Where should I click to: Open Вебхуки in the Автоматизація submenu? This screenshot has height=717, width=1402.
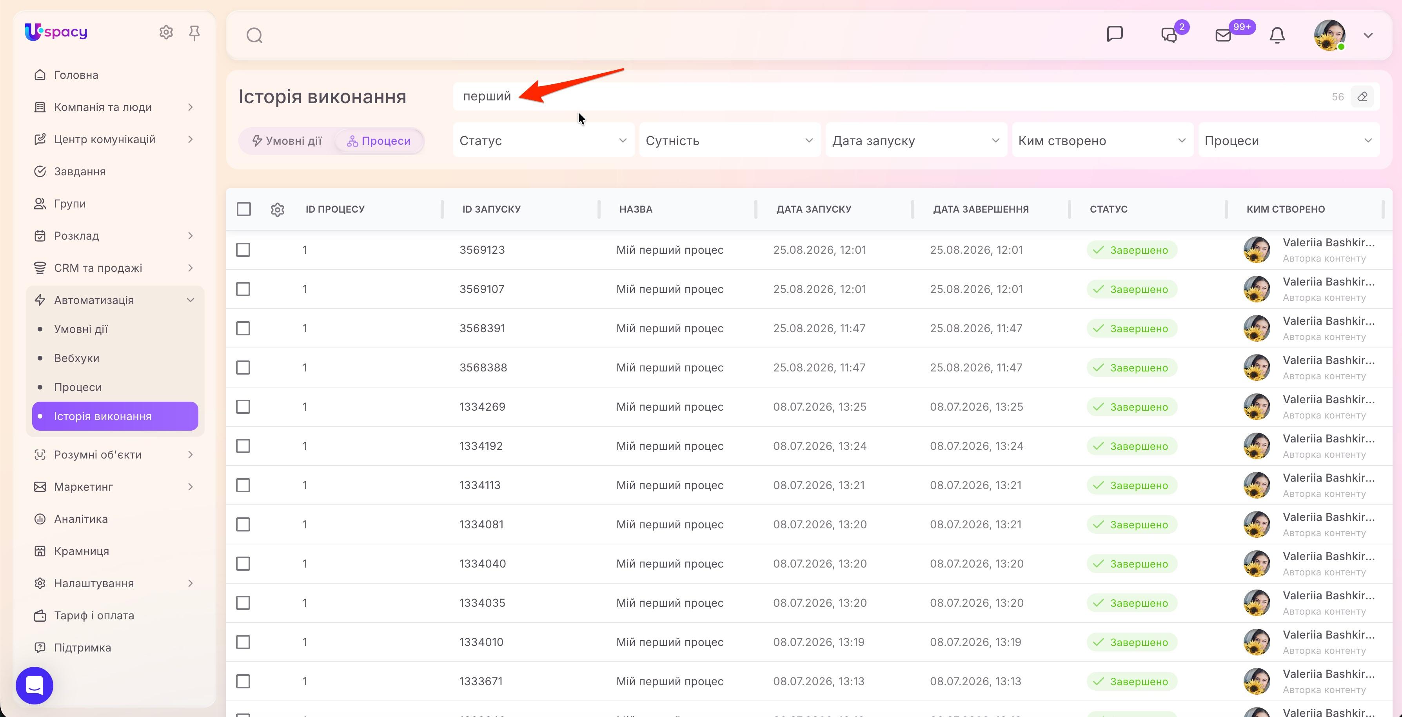coord(77,358)
